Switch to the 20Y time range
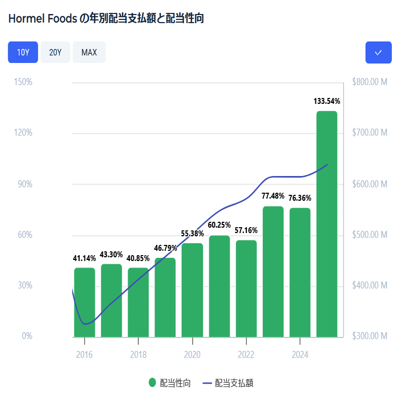 pyautogui.click(x=55, y=52)
